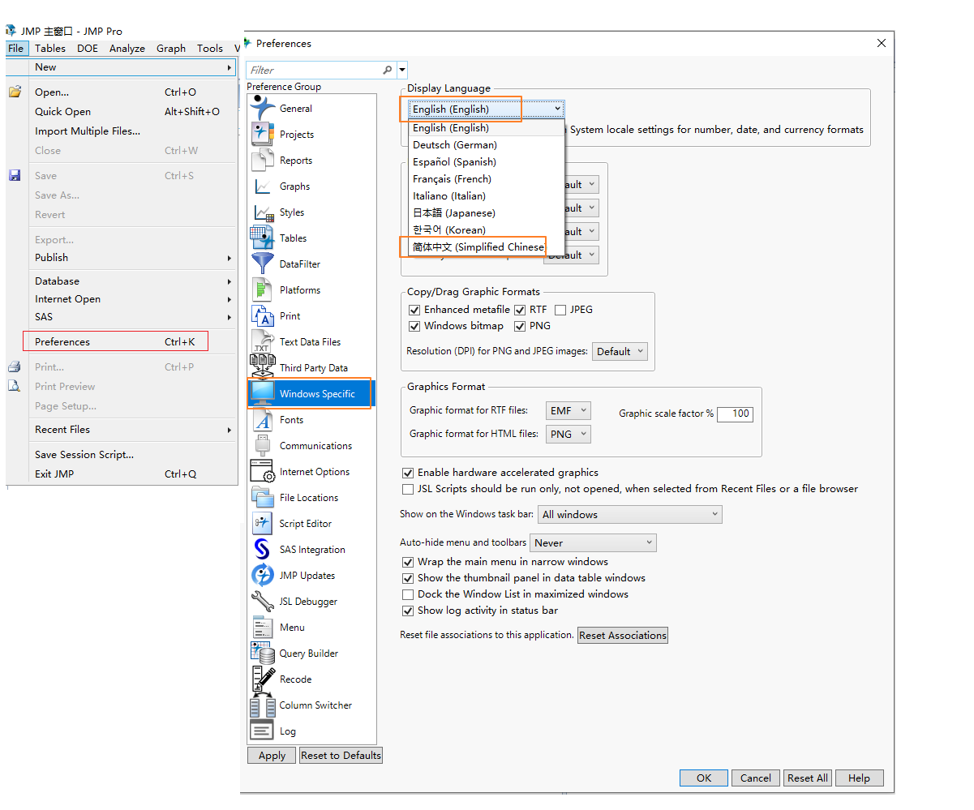The height and width of the screenshot is (810, 974).
Task: Open the Fonts preference icon
Action: coord(263,419)
